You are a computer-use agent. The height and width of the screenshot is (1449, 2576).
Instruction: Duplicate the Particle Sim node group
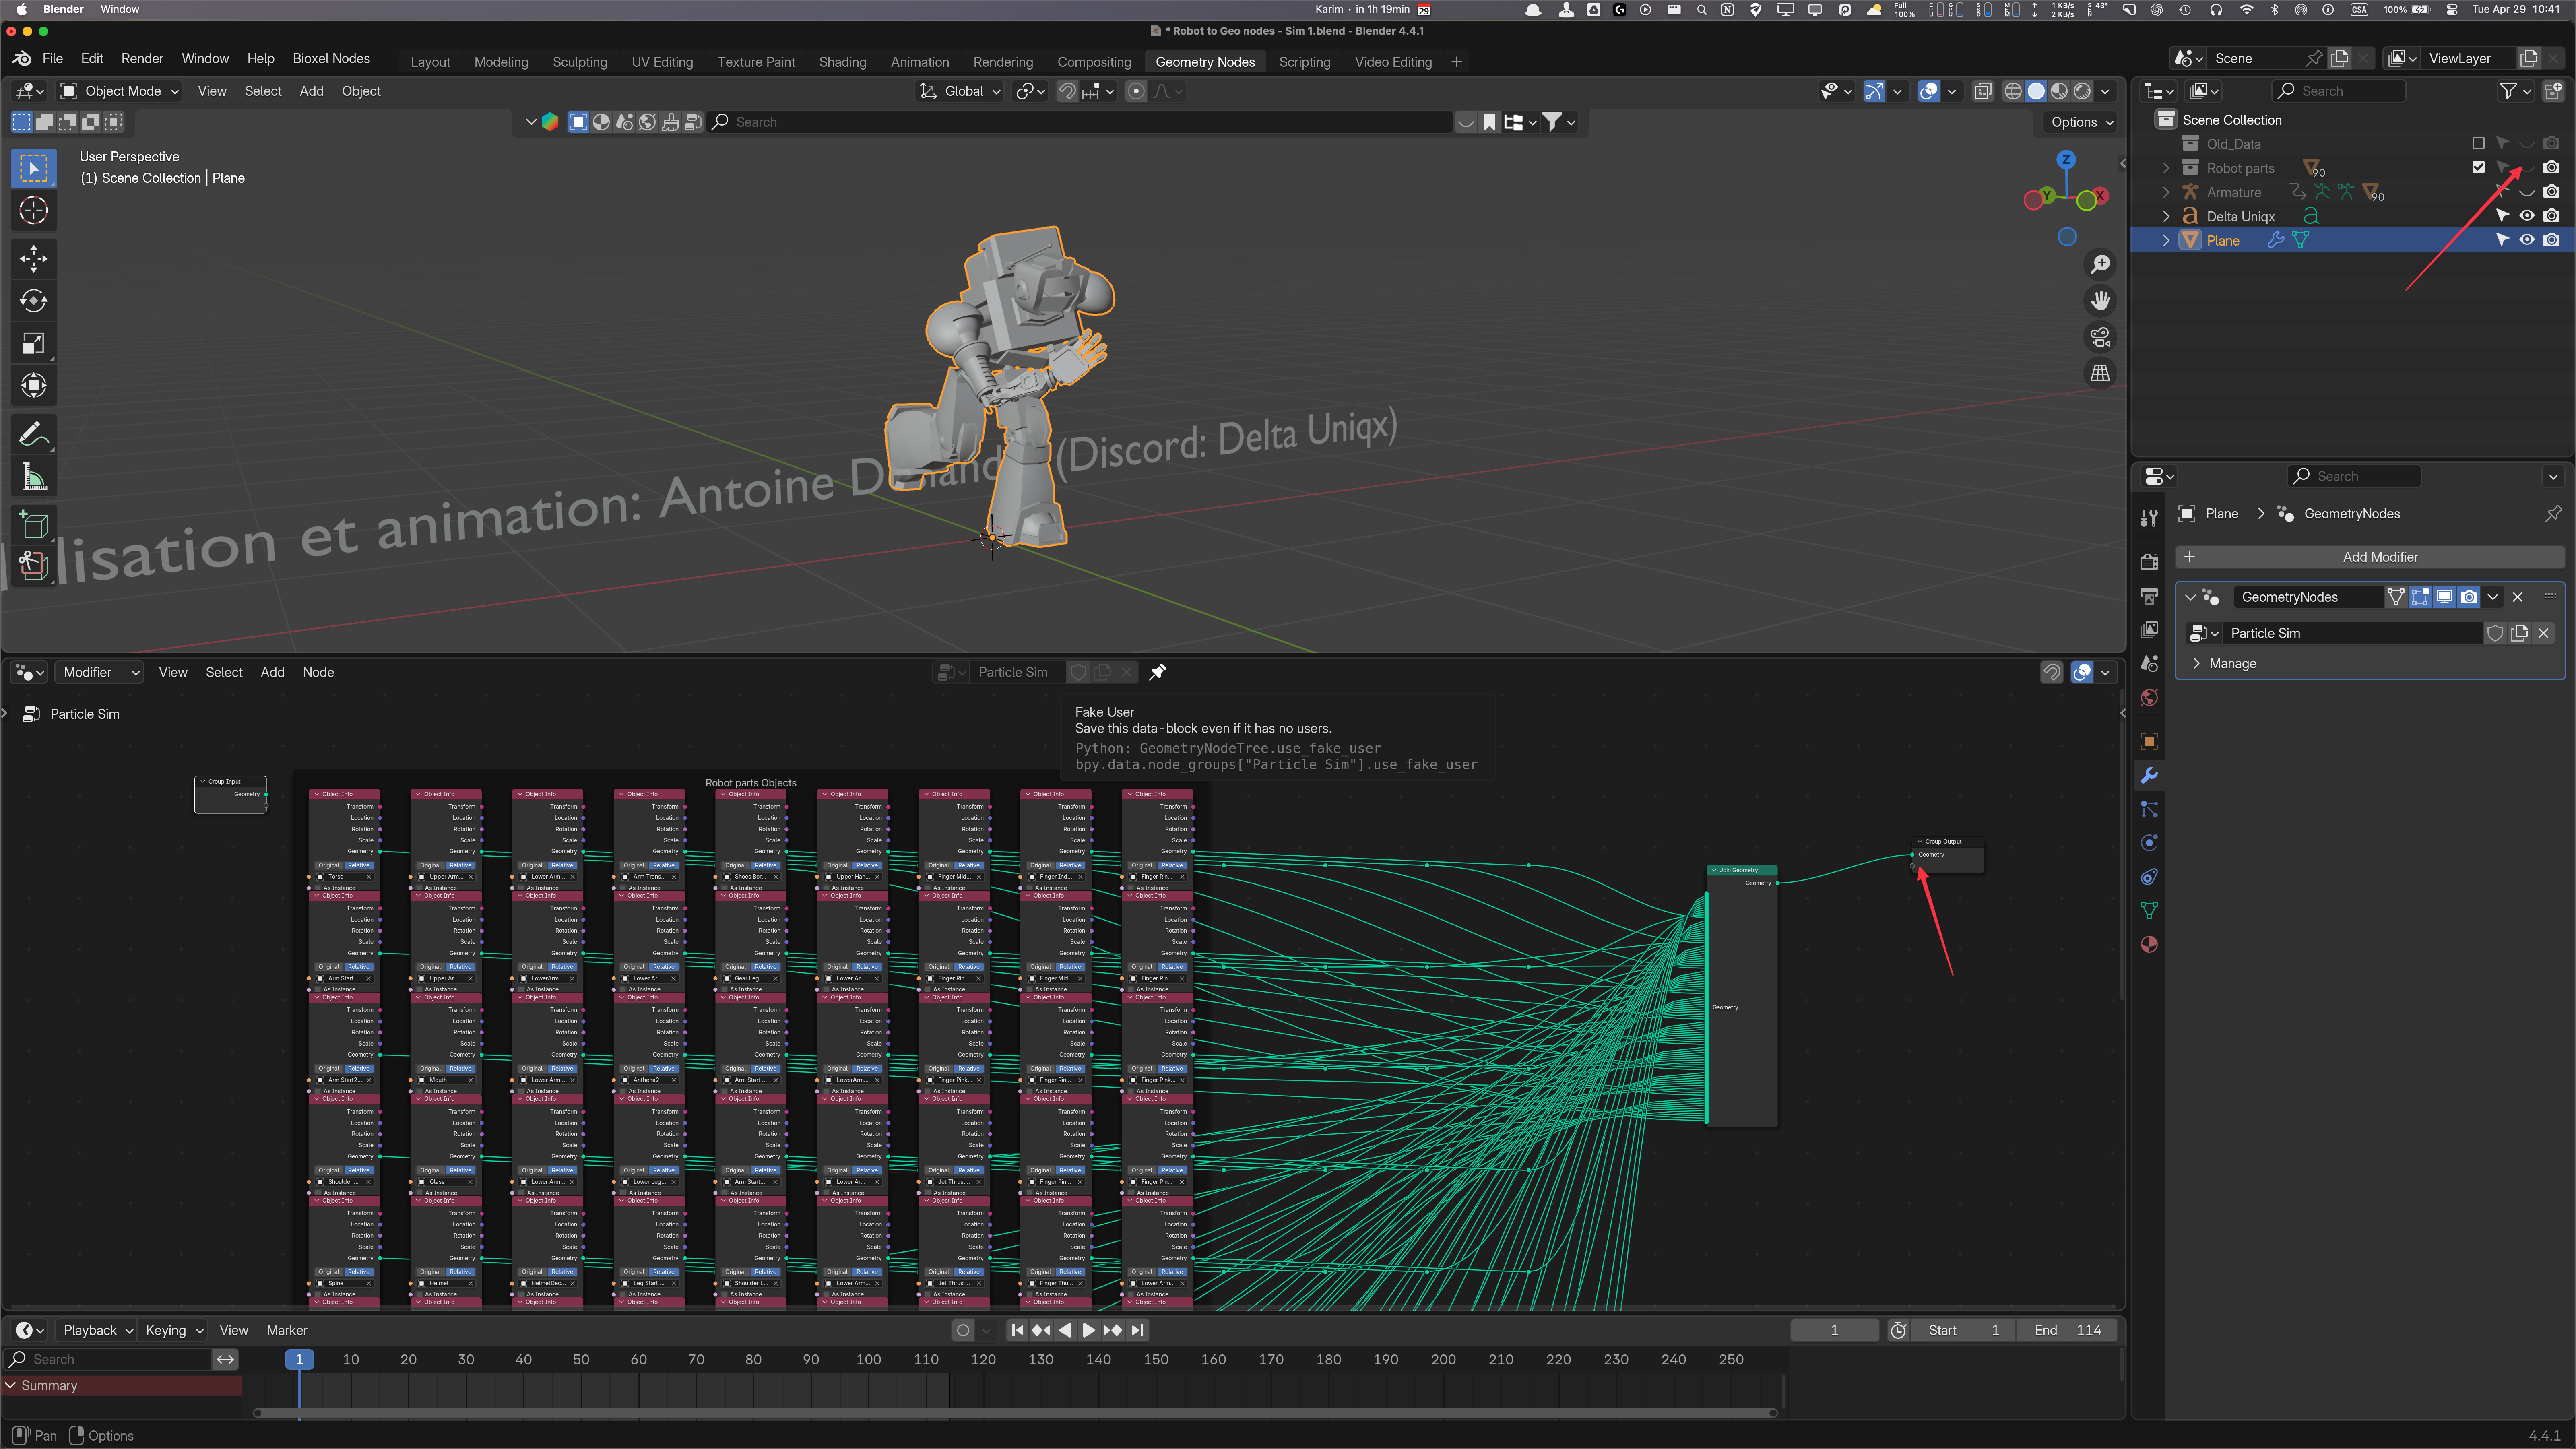click(2519, 633)
